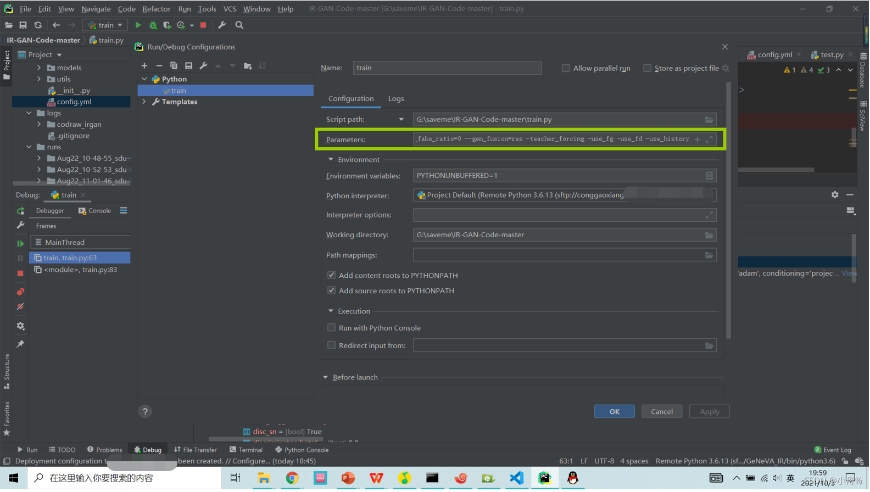Viewport: 870px width, 492px height.
Task: Open the Search Everywhere magnifier
Action: (x=239, y=25)
